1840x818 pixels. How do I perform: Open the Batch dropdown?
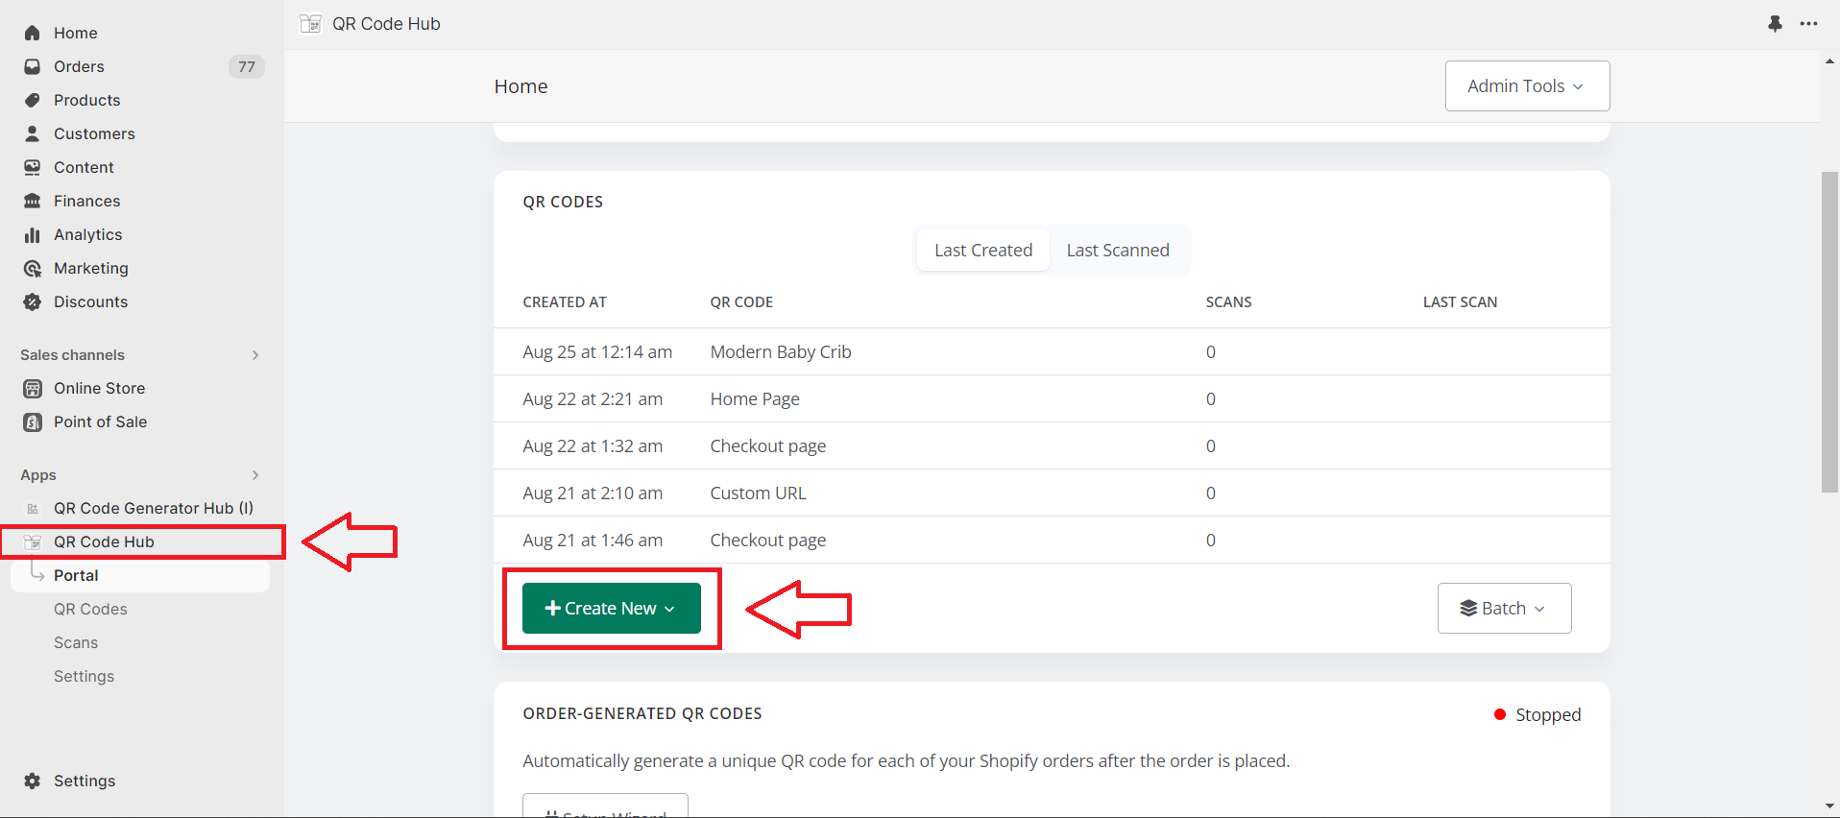tap(1504, 609)
